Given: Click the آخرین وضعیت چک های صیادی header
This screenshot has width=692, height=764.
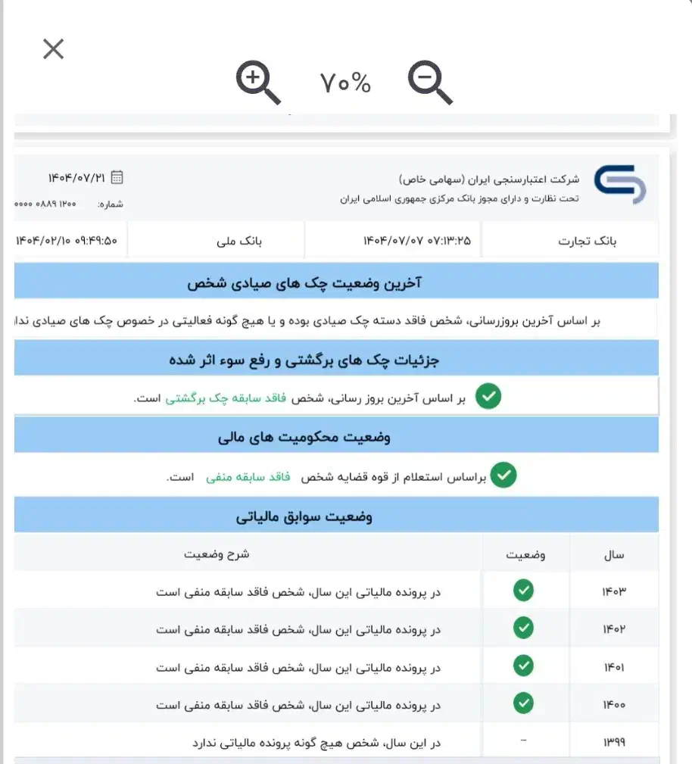Looking at the screenshot, I should pyautogui.click(x=304, y=283).
